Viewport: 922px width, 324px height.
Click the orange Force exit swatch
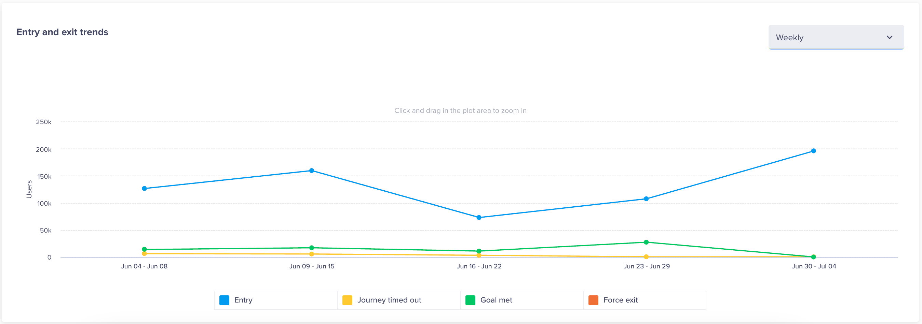pyautogui.click(x=593, y=300)
